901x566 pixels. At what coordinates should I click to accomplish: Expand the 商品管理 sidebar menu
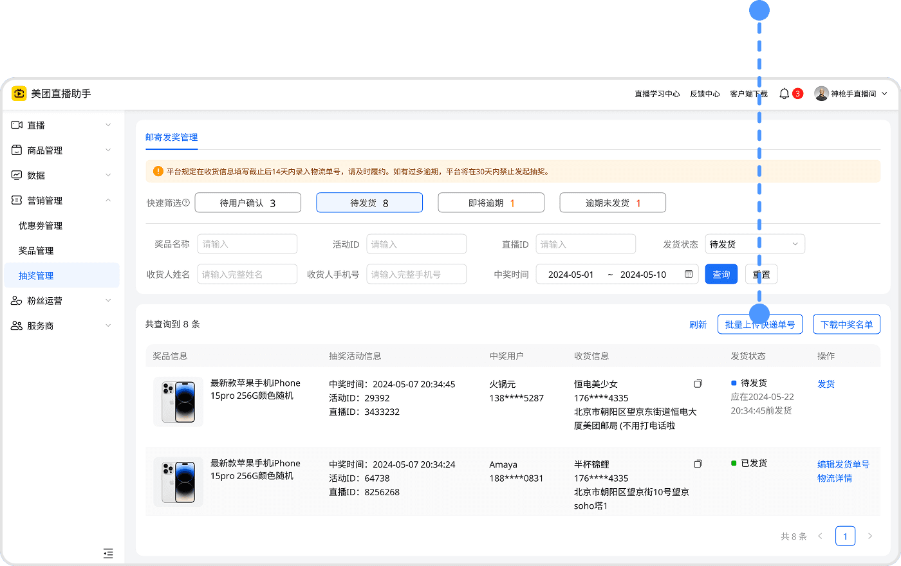tap(108, 150)
